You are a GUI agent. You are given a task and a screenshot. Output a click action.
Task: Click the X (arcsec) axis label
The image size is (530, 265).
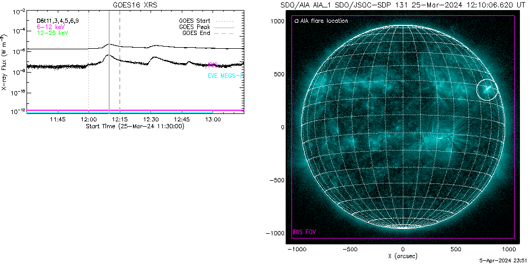pyautogui.click(x=403, y=257)
